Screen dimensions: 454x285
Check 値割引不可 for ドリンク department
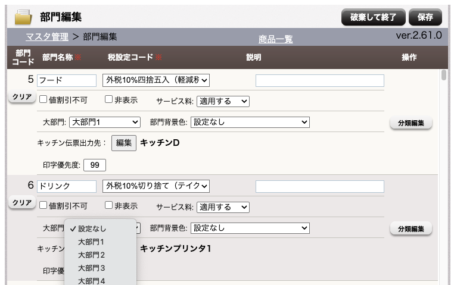tap(43, 206)
